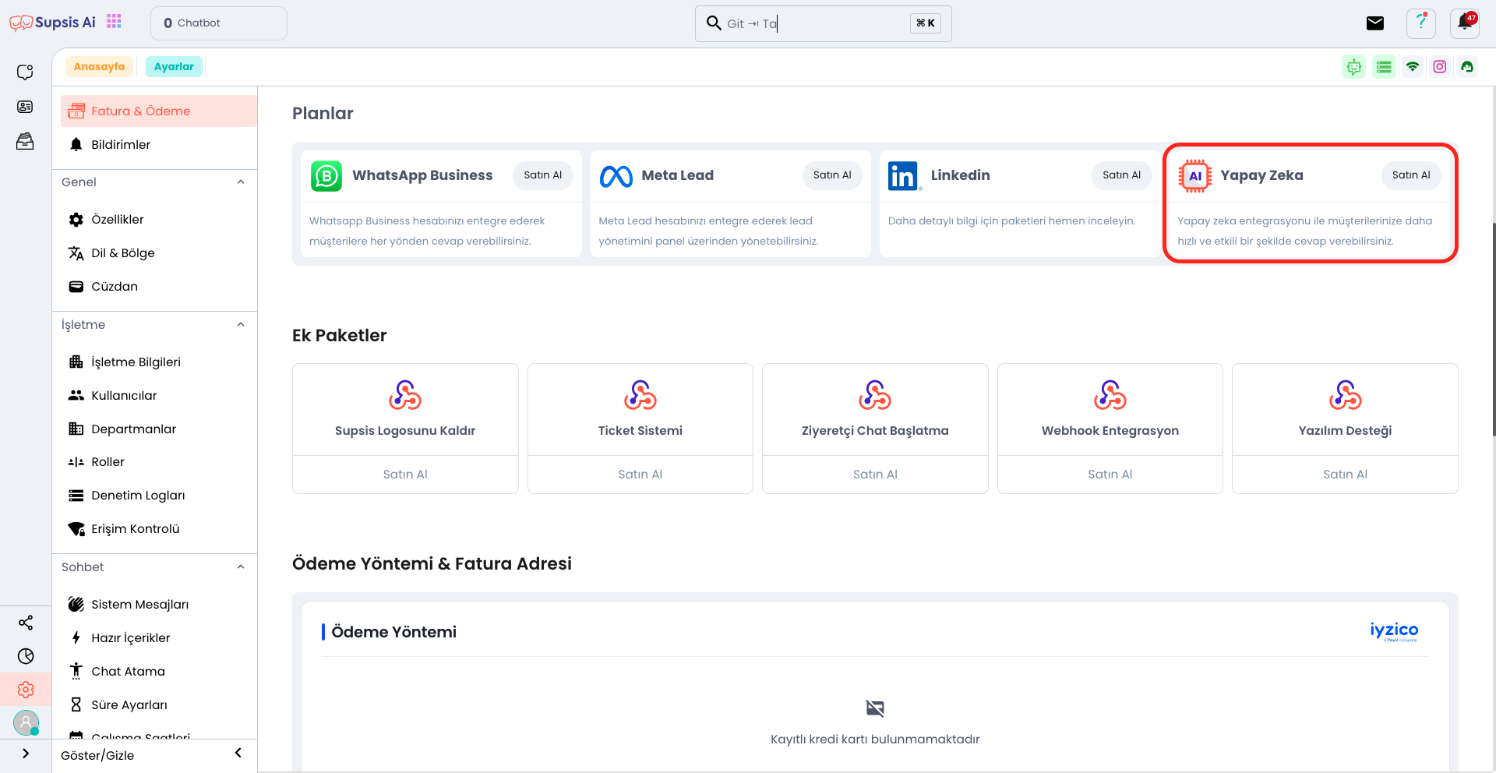
Task: Open Chat Atama menu item
Action: tap(158, 672)
